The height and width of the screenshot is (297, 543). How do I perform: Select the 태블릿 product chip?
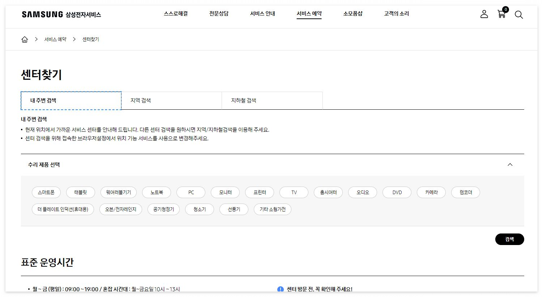81,192
